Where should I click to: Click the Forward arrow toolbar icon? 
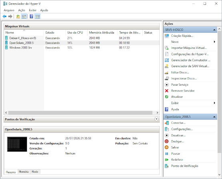pos(10,16)
